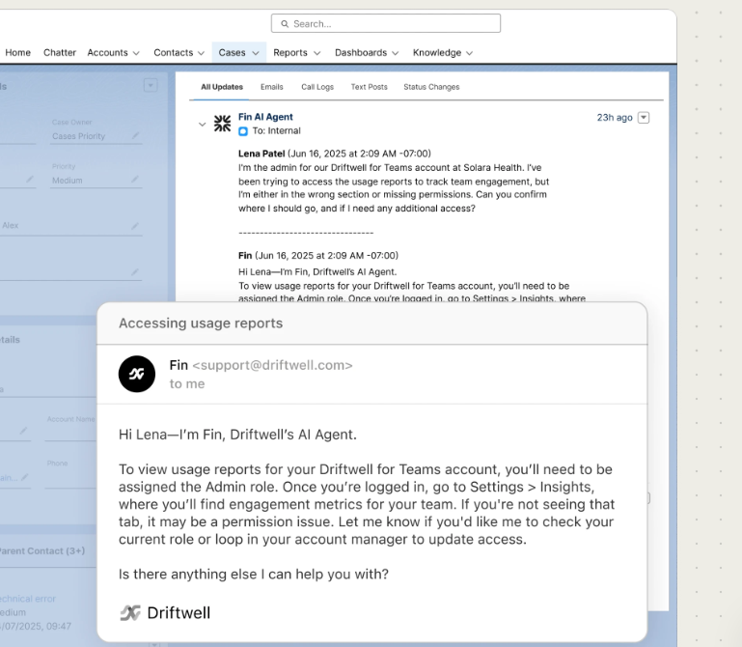Switch to the Status Changes feed tab
Image resolution: width=742 pixels, height=647 pixels.
coord(431,87)
